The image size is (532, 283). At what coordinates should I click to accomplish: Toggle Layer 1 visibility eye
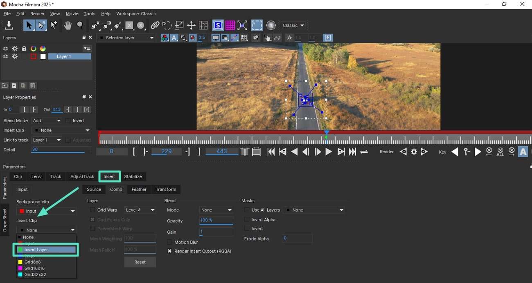click(5, 57)
